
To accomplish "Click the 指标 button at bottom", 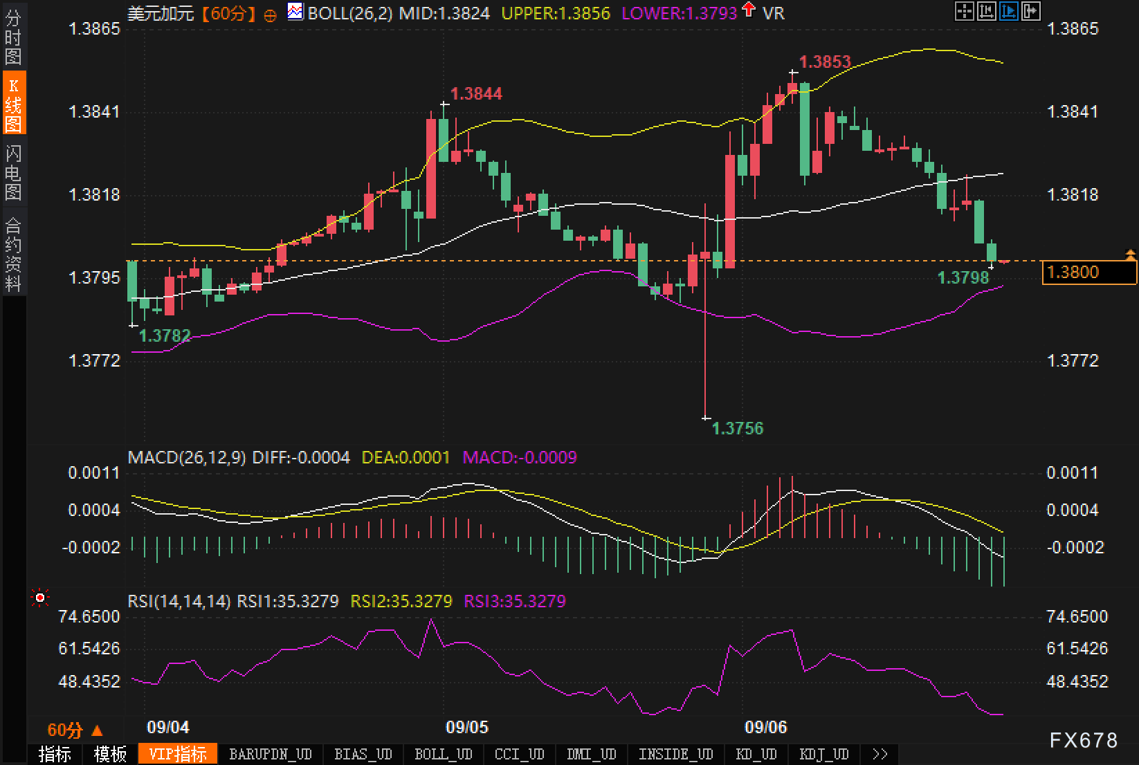I will point(55,754).
